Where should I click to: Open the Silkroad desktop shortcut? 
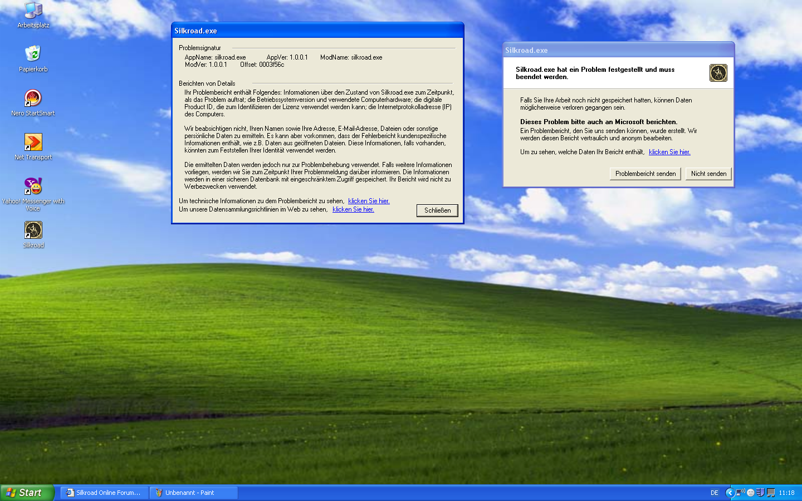pyautogui.click(x=33, y=230)
